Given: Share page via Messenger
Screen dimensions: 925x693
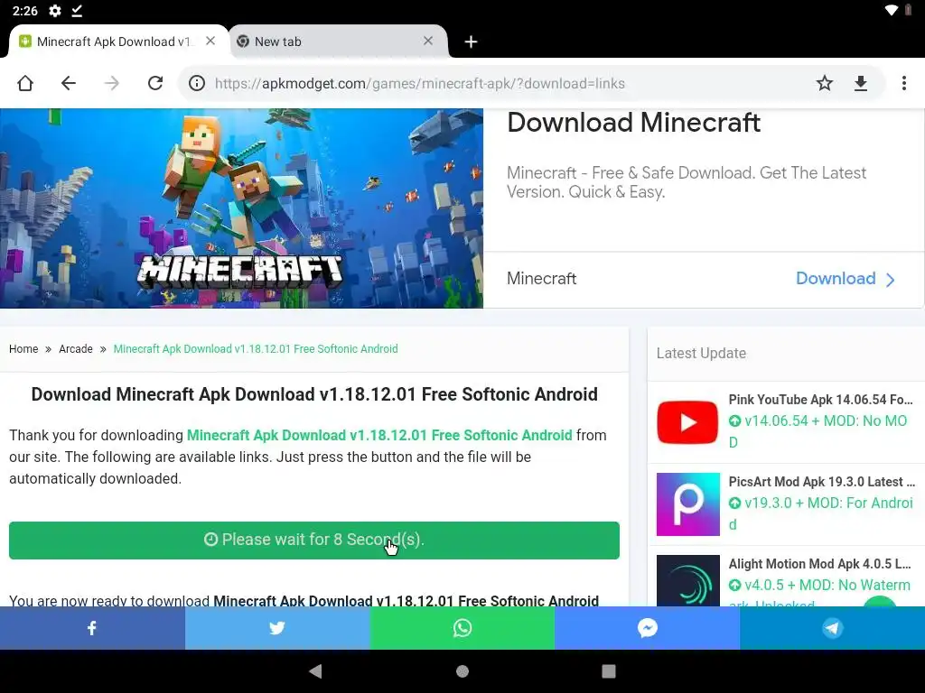Looking at the screenshot, I should [x=647, y=628].
